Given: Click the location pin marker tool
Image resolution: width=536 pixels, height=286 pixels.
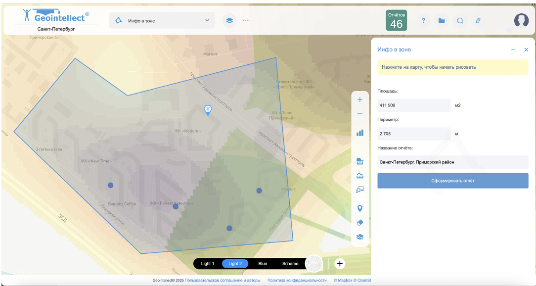Looking at the screenshot, I should coord(360,208).
